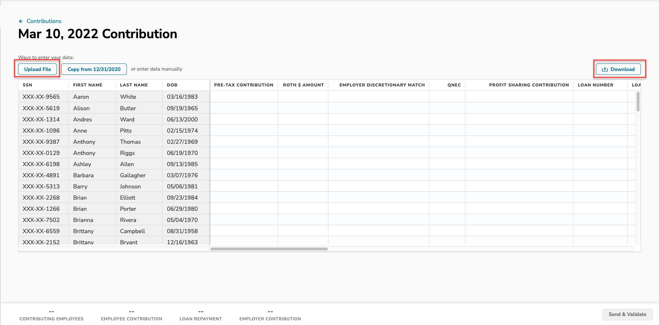Click last name Campbell
This screenshot has height=325, width=659.
point(132,231)
